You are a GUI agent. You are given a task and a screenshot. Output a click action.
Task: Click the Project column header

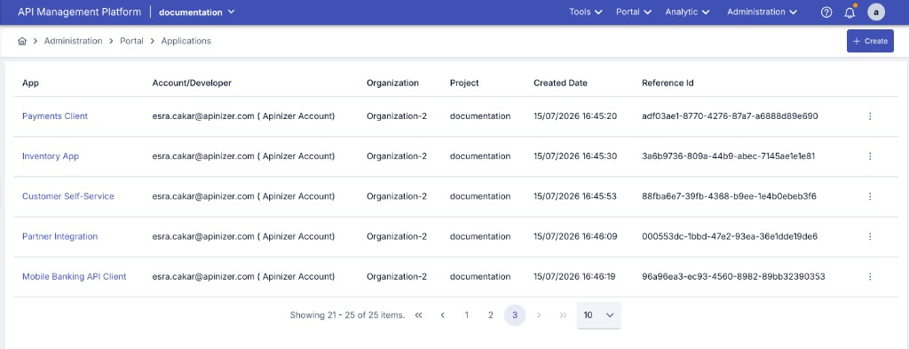(x=464, y=83)
